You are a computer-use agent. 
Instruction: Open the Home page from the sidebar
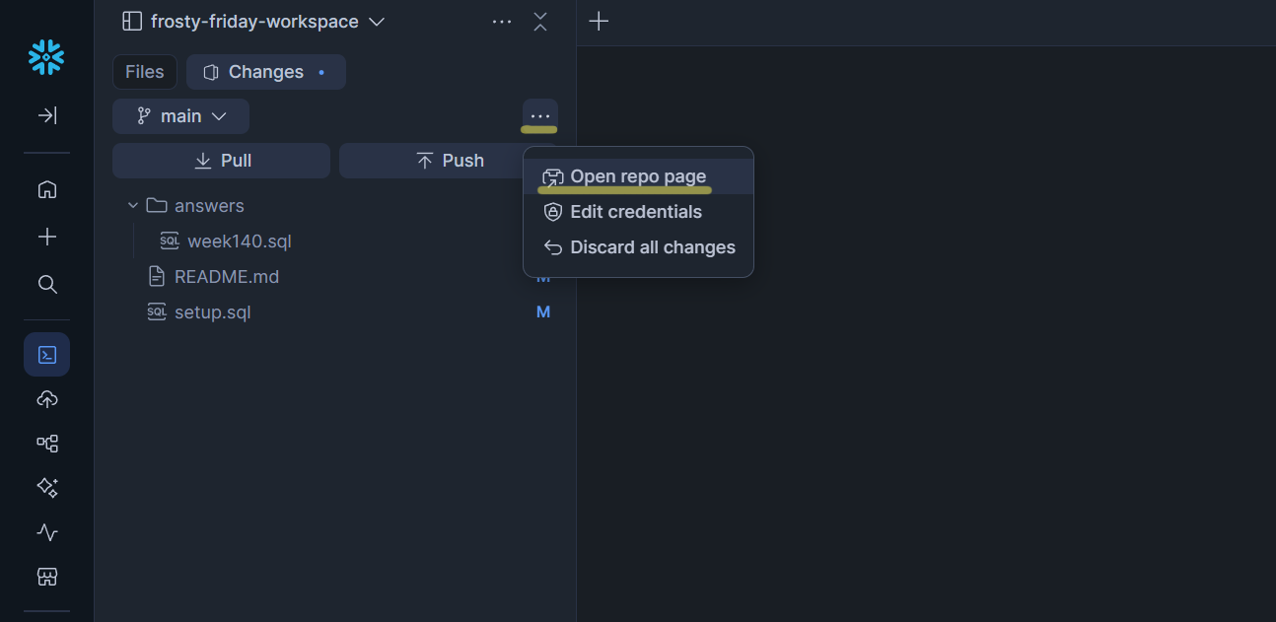click(46, 189)
